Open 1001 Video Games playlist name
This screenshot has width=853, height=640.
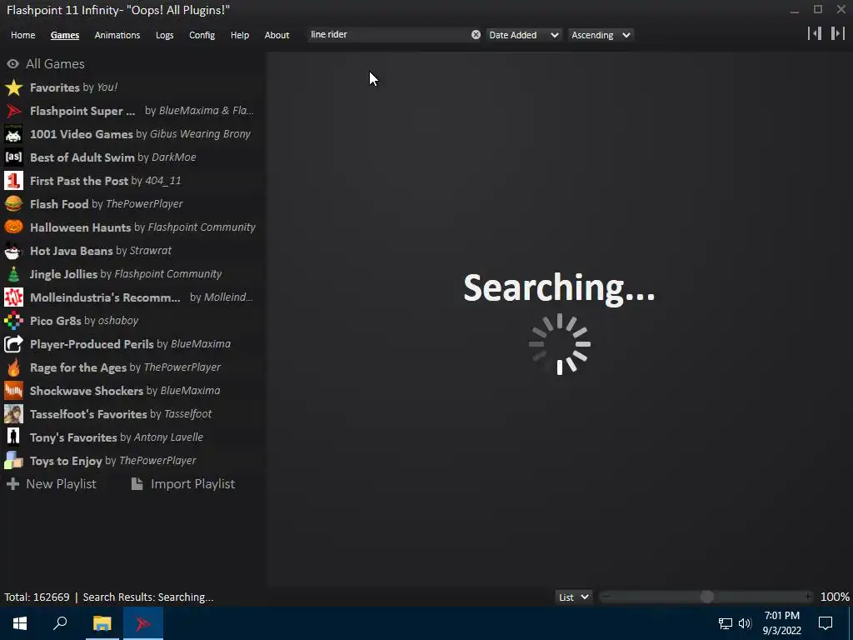pyautogui.click(x=81, y=134)
